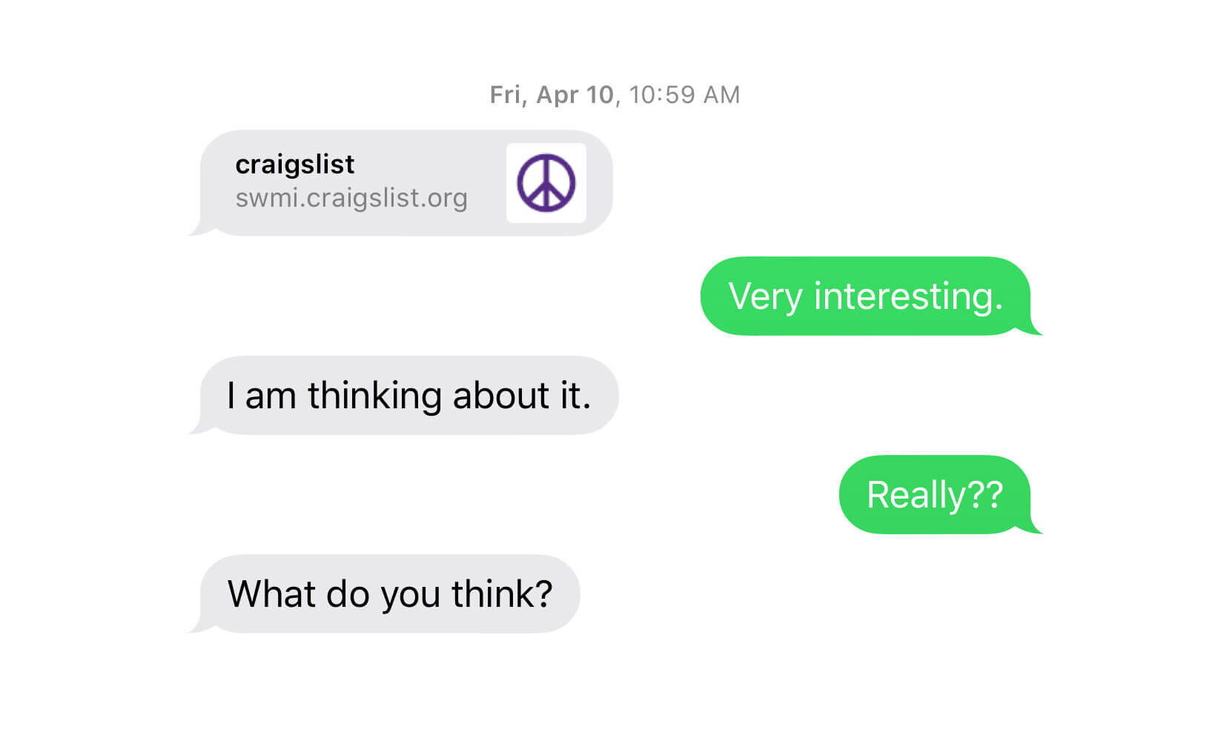Select the "Really??" green message bubble
This screenshot has height=738, width=1218.
tap(934, 495)
